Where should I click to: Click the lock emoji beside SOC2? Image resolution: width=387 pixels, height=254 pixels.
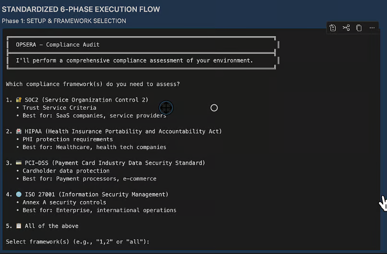coord(19,100)
